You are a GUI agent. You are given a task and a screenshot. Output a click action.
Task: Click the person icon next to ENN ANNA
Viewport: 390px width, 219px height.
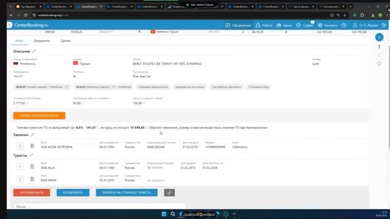click(x=32, y=179)
